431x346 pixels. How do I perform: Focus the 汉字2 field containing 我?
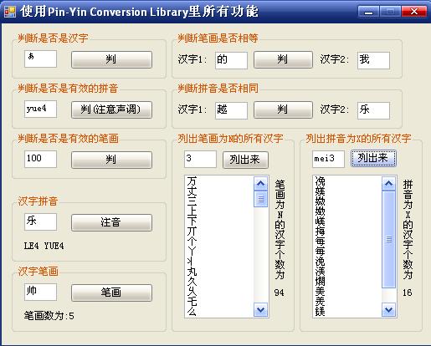373,60
